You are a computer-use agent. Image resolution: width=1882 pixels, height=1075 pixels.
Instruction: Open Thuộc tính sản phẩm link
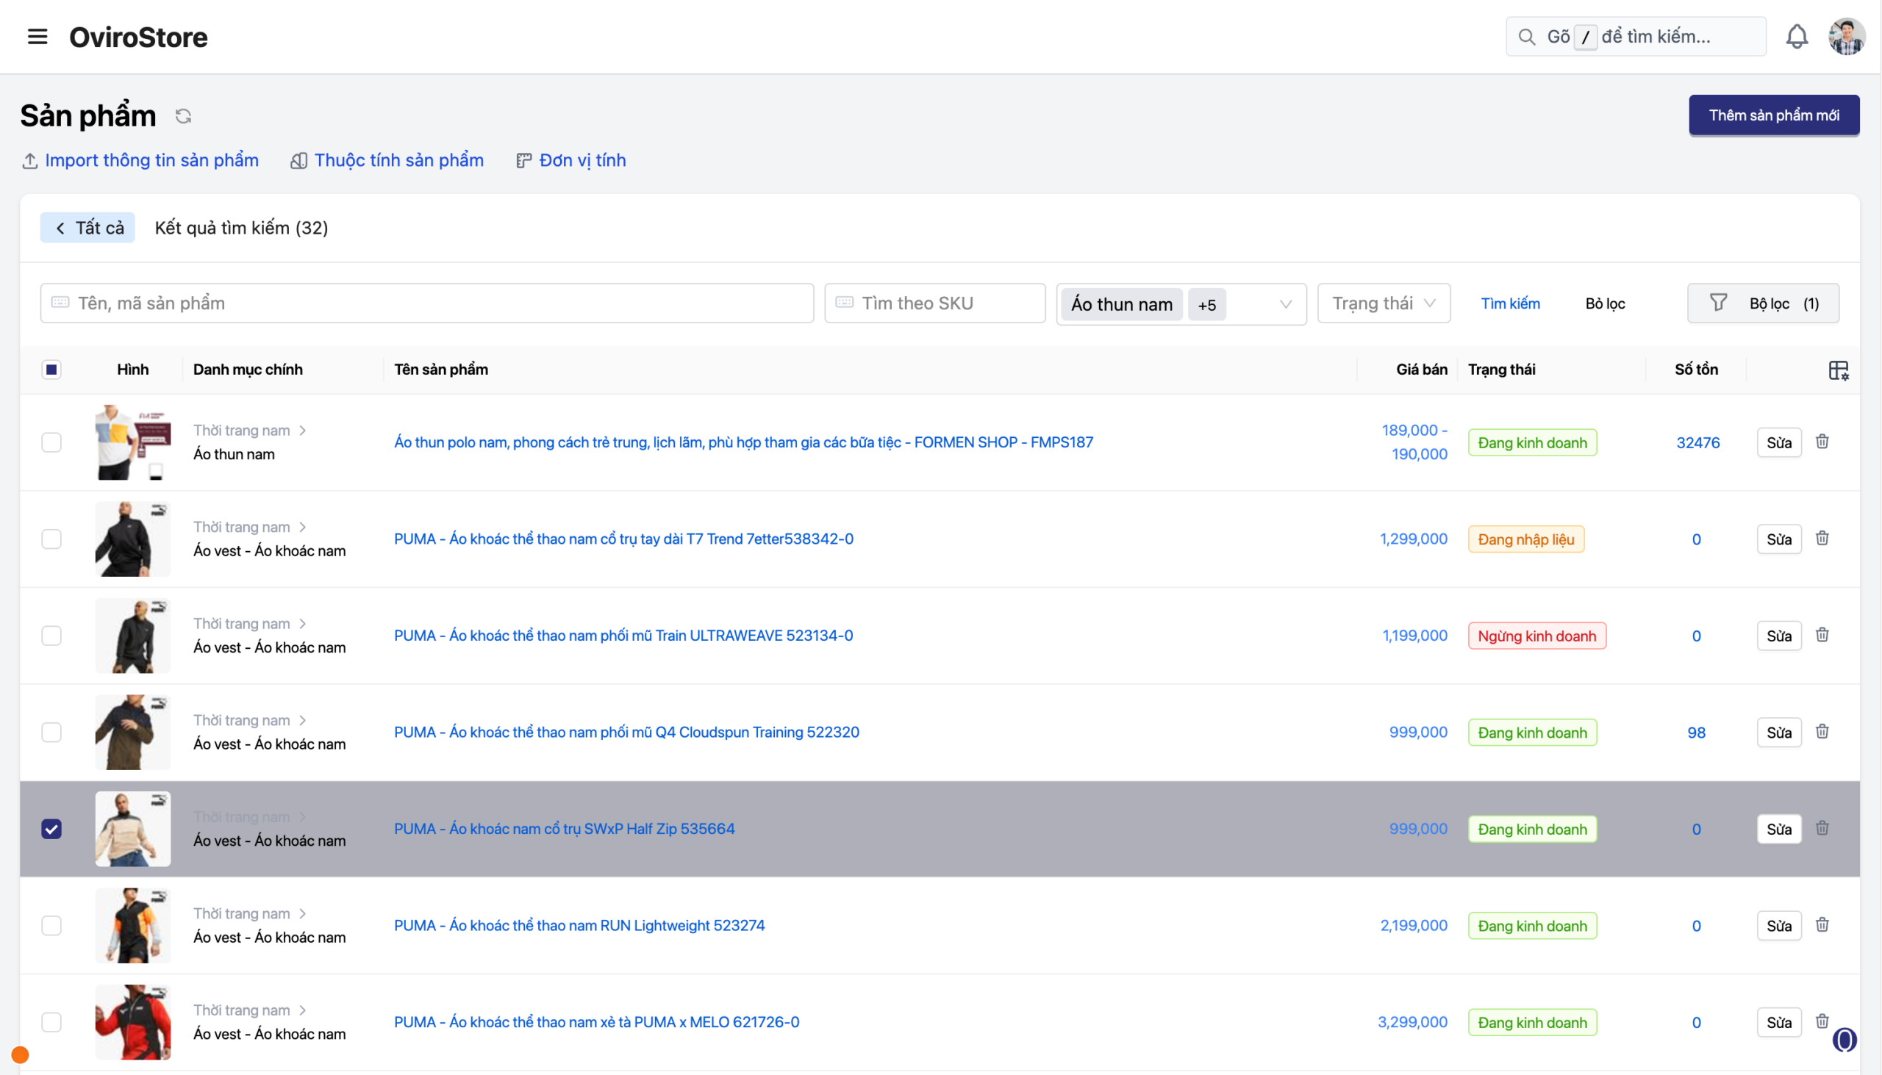click(398, 160)
